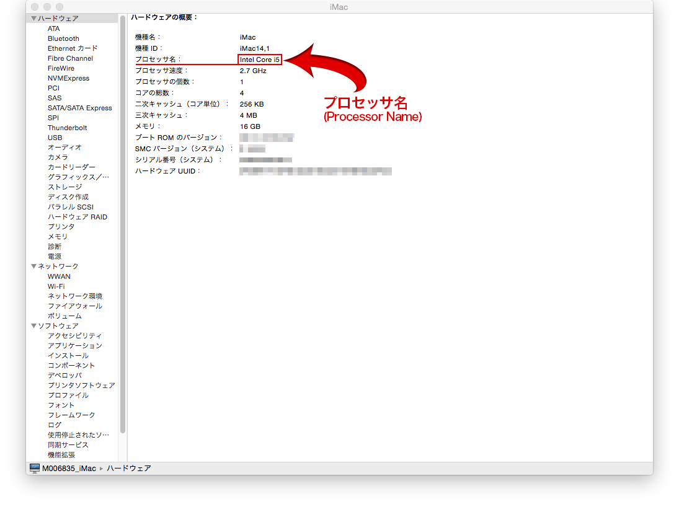Image resolution: width=679 pixels, height=512 pixels.
Task: Select ディスク作成 disc burning entry
Action: [x=68, y=197]
